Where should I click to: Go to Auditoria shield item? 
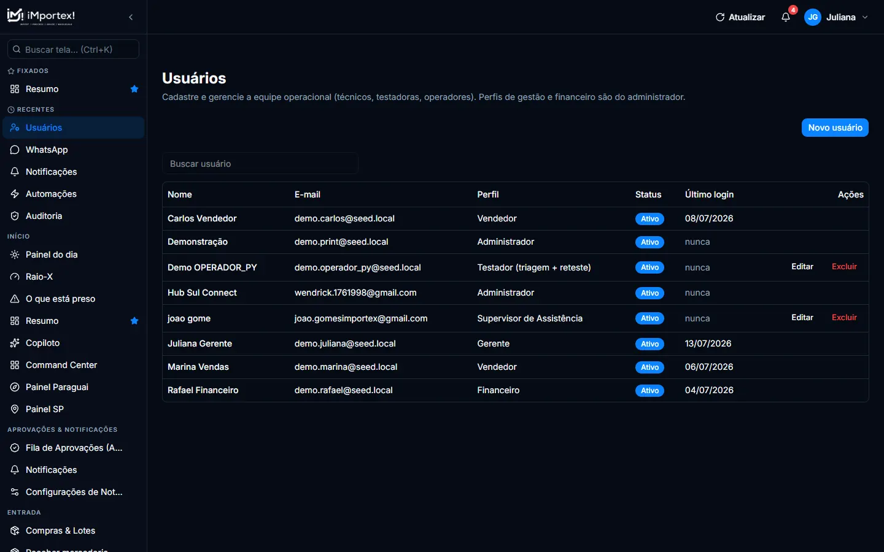pos(74,216)
